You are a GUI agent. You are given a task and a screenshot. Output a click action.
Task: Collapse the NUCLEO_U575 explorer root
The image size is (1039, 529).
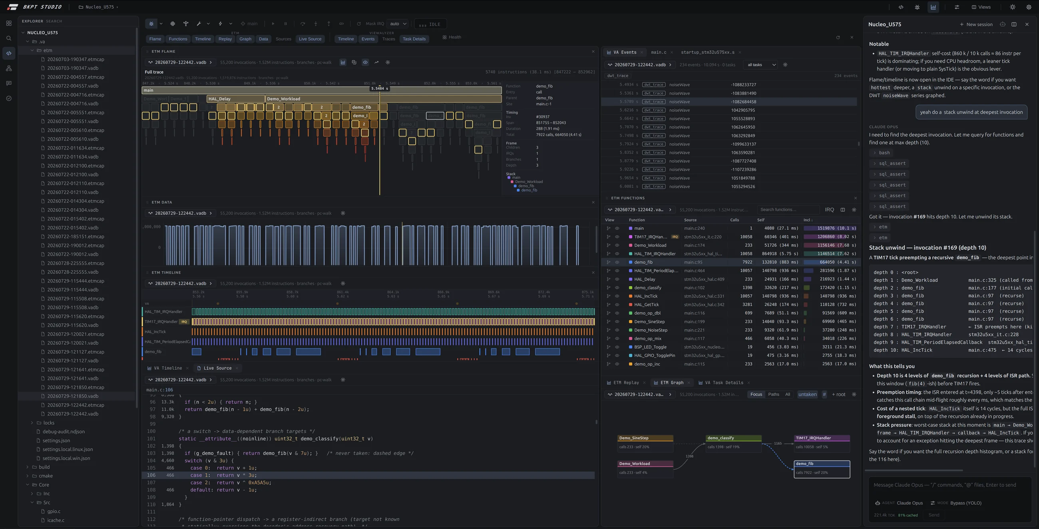coord(23,33)
